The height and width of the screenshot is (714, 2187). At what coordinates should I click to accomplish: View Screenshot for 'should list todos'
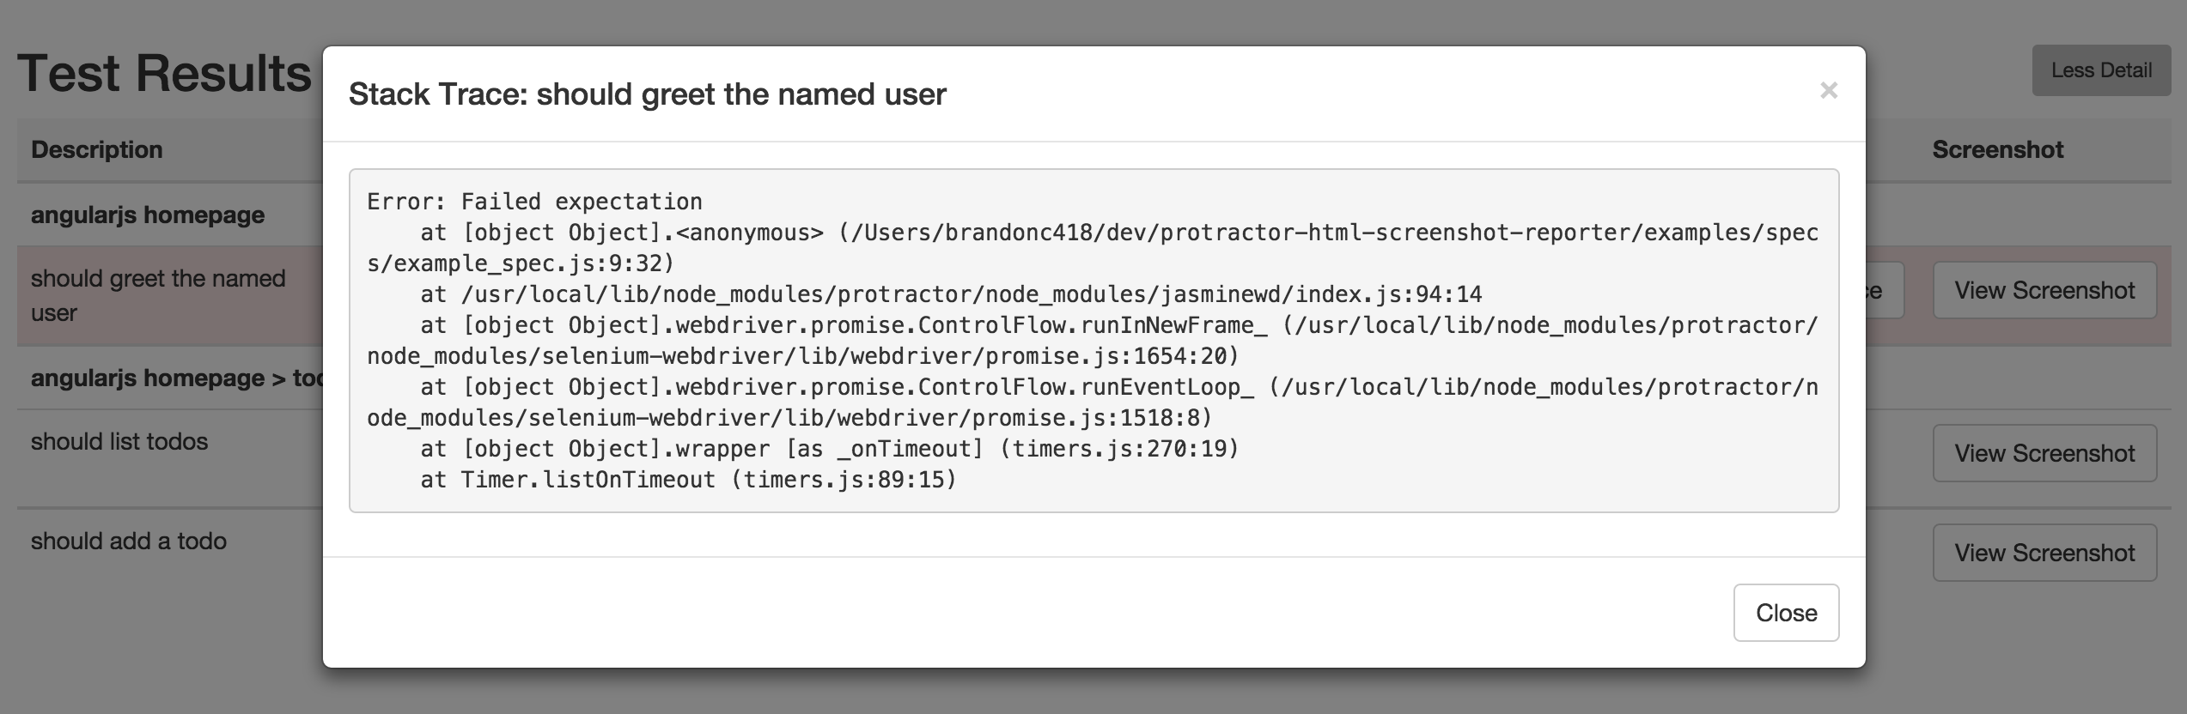tap(2044, 452)
